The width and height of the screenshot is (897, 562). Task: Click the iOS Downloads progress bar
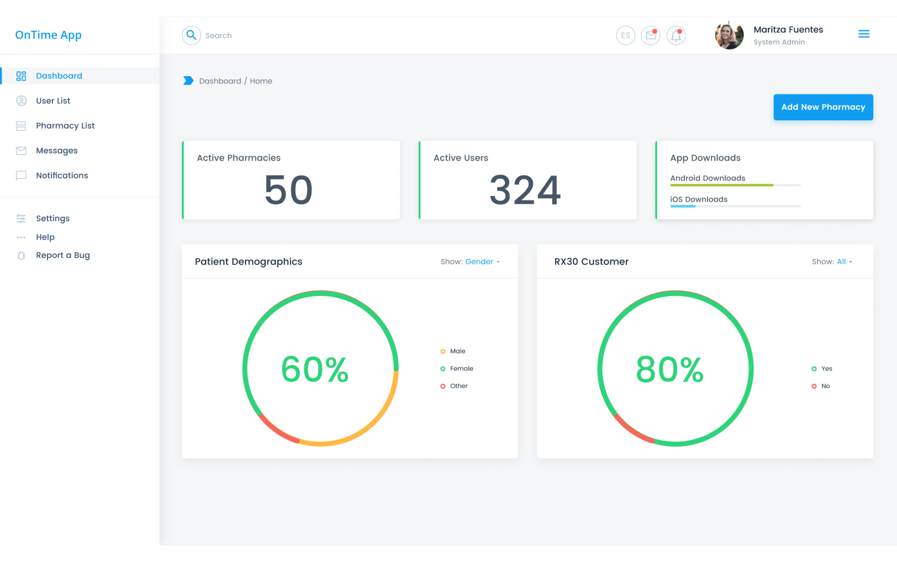[x=735, y=206]
